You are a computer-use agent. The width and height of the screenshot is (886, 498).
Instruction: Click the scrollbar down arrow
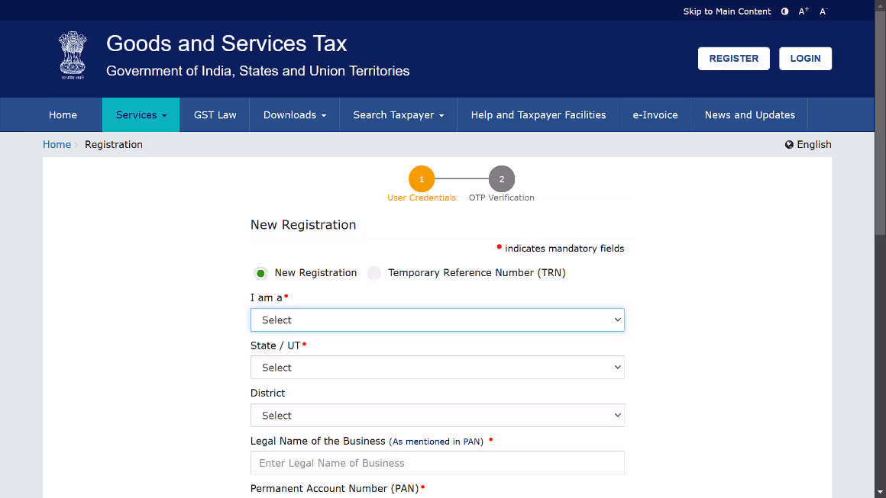click(x=881, y=493)
